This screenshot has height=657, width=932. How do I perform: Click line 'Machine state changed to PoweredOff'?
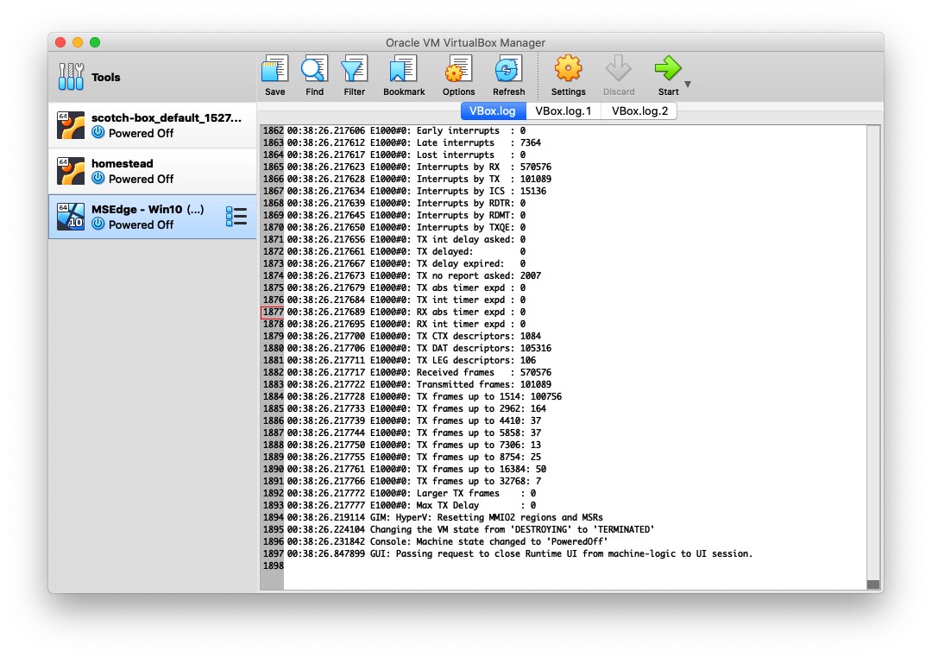(448, 541)
